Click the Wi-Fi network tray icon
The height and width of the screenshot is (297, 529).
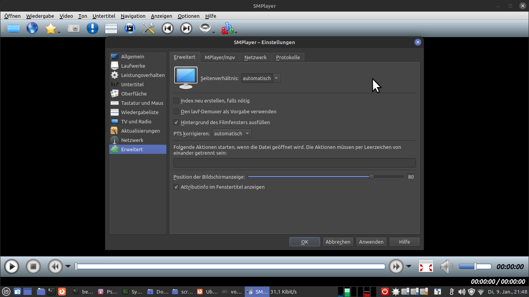pyautogui.click(x=481, y=292)
